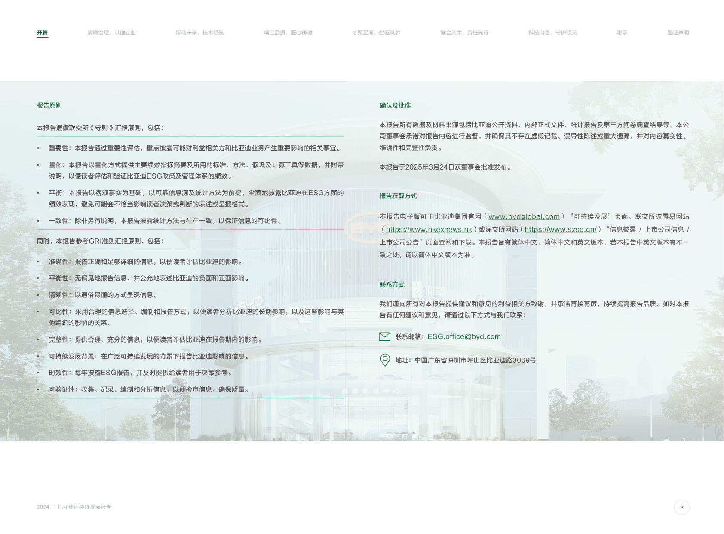
Task: Click the 准确性 bullet item text
Action: [147, 262]
